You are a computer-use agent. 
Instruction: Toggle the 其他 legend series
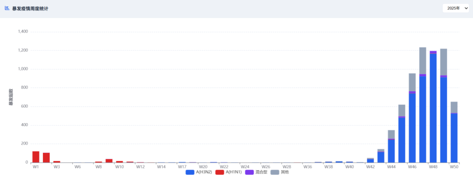coord(280,172)
